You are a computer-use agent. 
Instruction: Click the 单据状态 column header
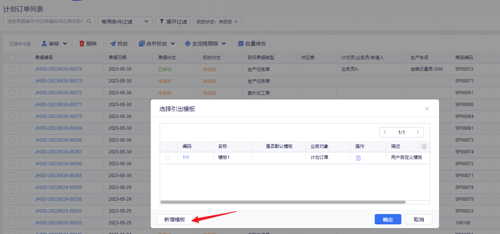[167, 58]
